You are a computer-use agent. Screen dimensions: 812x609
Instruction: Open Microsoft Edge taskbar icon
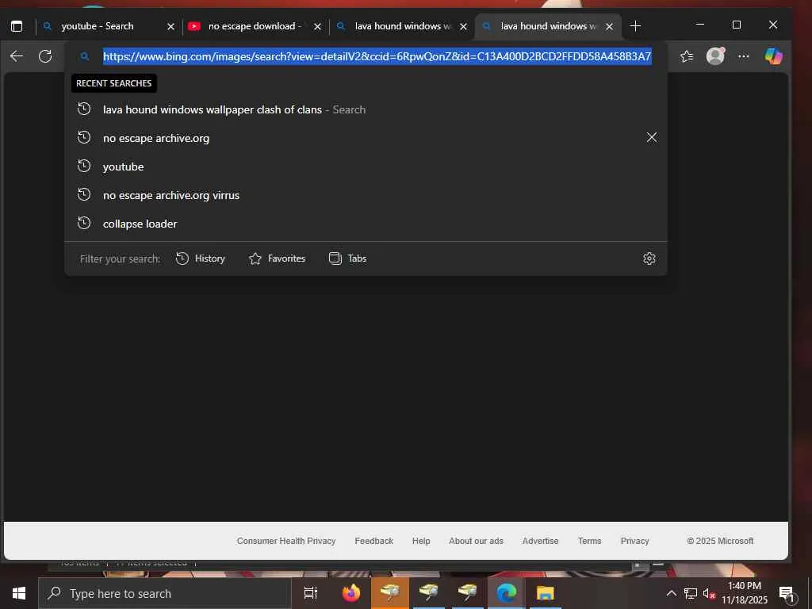point(506,593)
